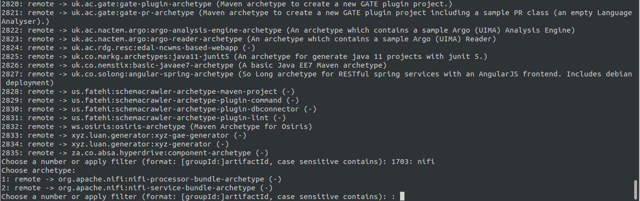Select line 2835 hyperdrive component-archetype

(x=135, y=153)
